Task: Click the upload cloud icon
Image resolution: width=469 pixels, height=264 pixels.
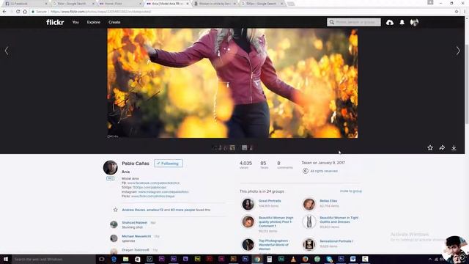Action: 390,23
